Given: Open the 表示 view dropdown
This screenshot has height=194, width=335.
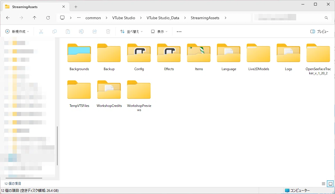Looking at the screenshot, I should [x=159, y=31].
